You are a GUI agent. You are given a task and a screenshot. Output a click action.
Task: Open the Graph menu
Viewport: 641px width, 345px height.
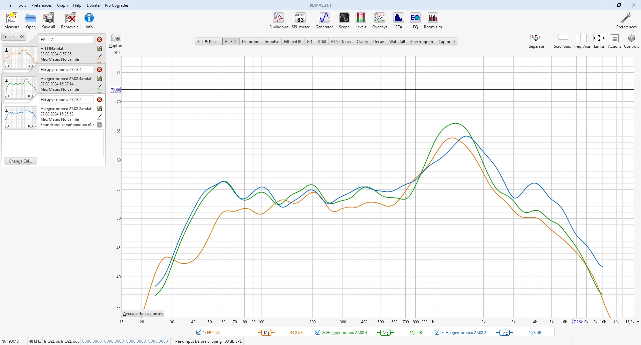[62, 5]
